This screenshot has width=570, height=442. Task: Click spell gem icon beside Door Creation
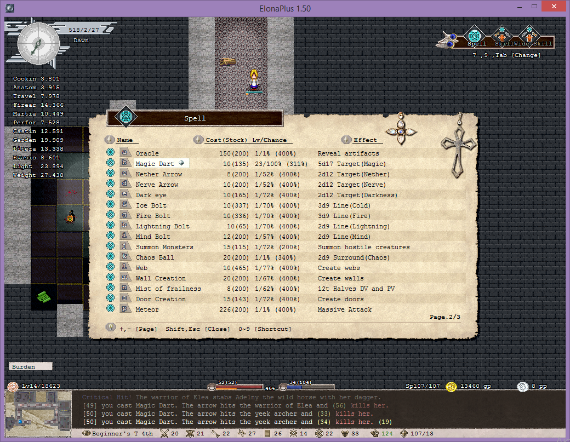(x=111, y=298)
